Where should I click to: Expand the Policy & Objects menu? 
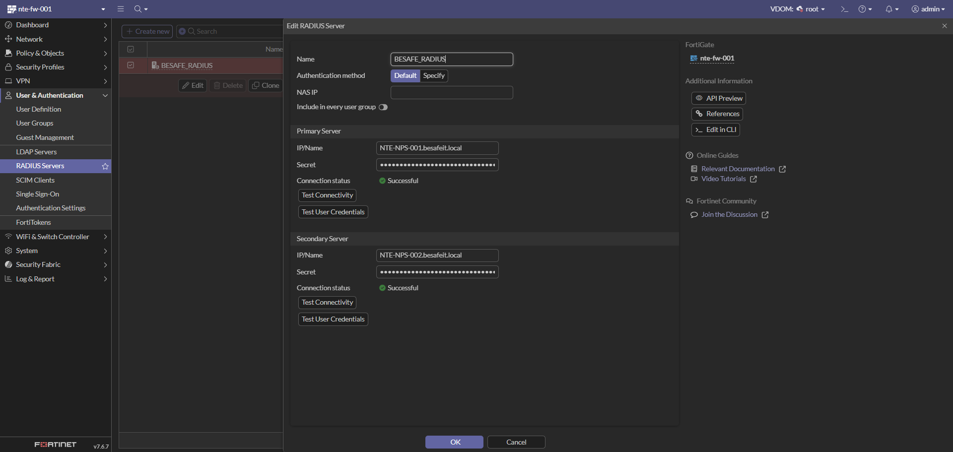[56, 53]
